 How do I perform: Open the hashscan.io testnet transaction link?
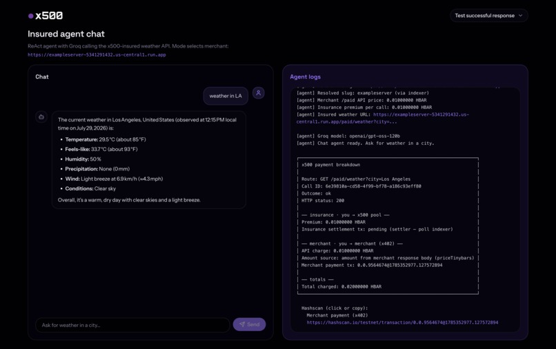pos(402,322)
